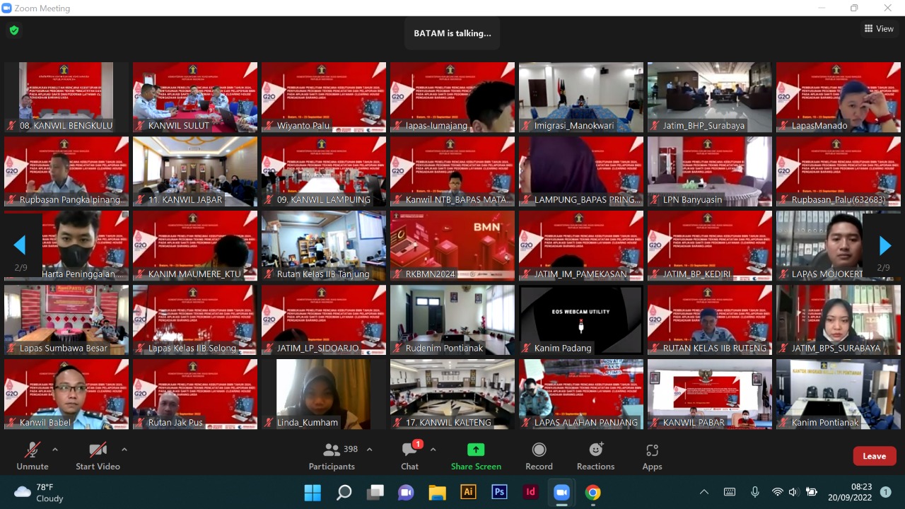
Task: Open the Chat panel
Action: [x=410, y=456]
